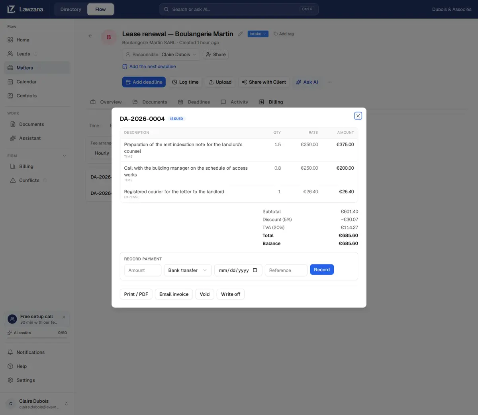Screen dimensions: 478x415
Task: Click the Registered courier line item description
Action: coord(174,192)
